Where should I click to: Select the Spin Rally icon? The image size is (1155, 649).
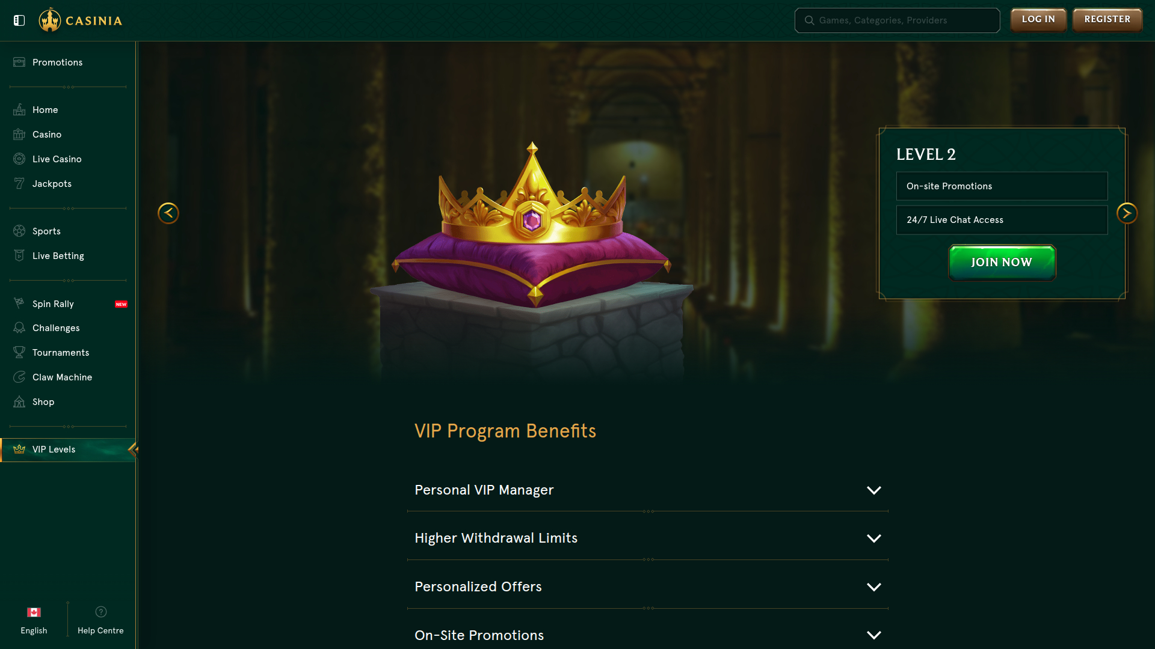click(x=19, y=303)
